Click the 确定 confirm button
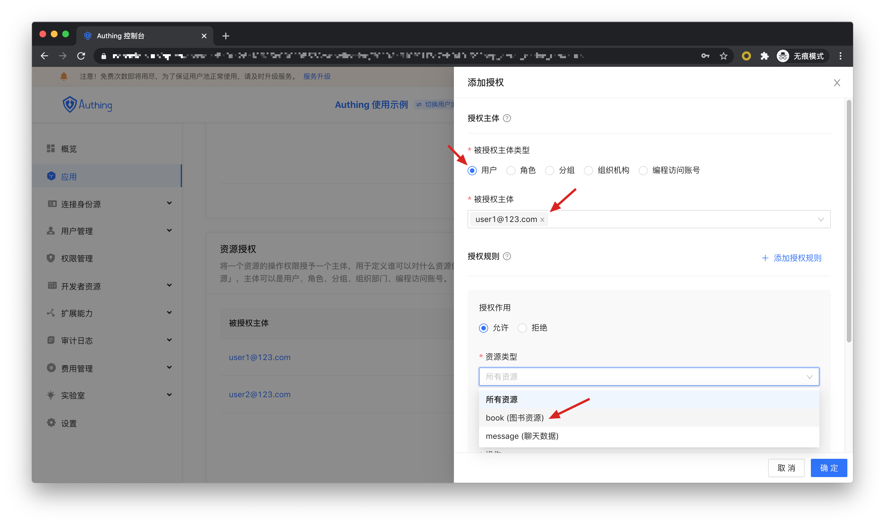This screenshot has height=525, width=885. 829,468
